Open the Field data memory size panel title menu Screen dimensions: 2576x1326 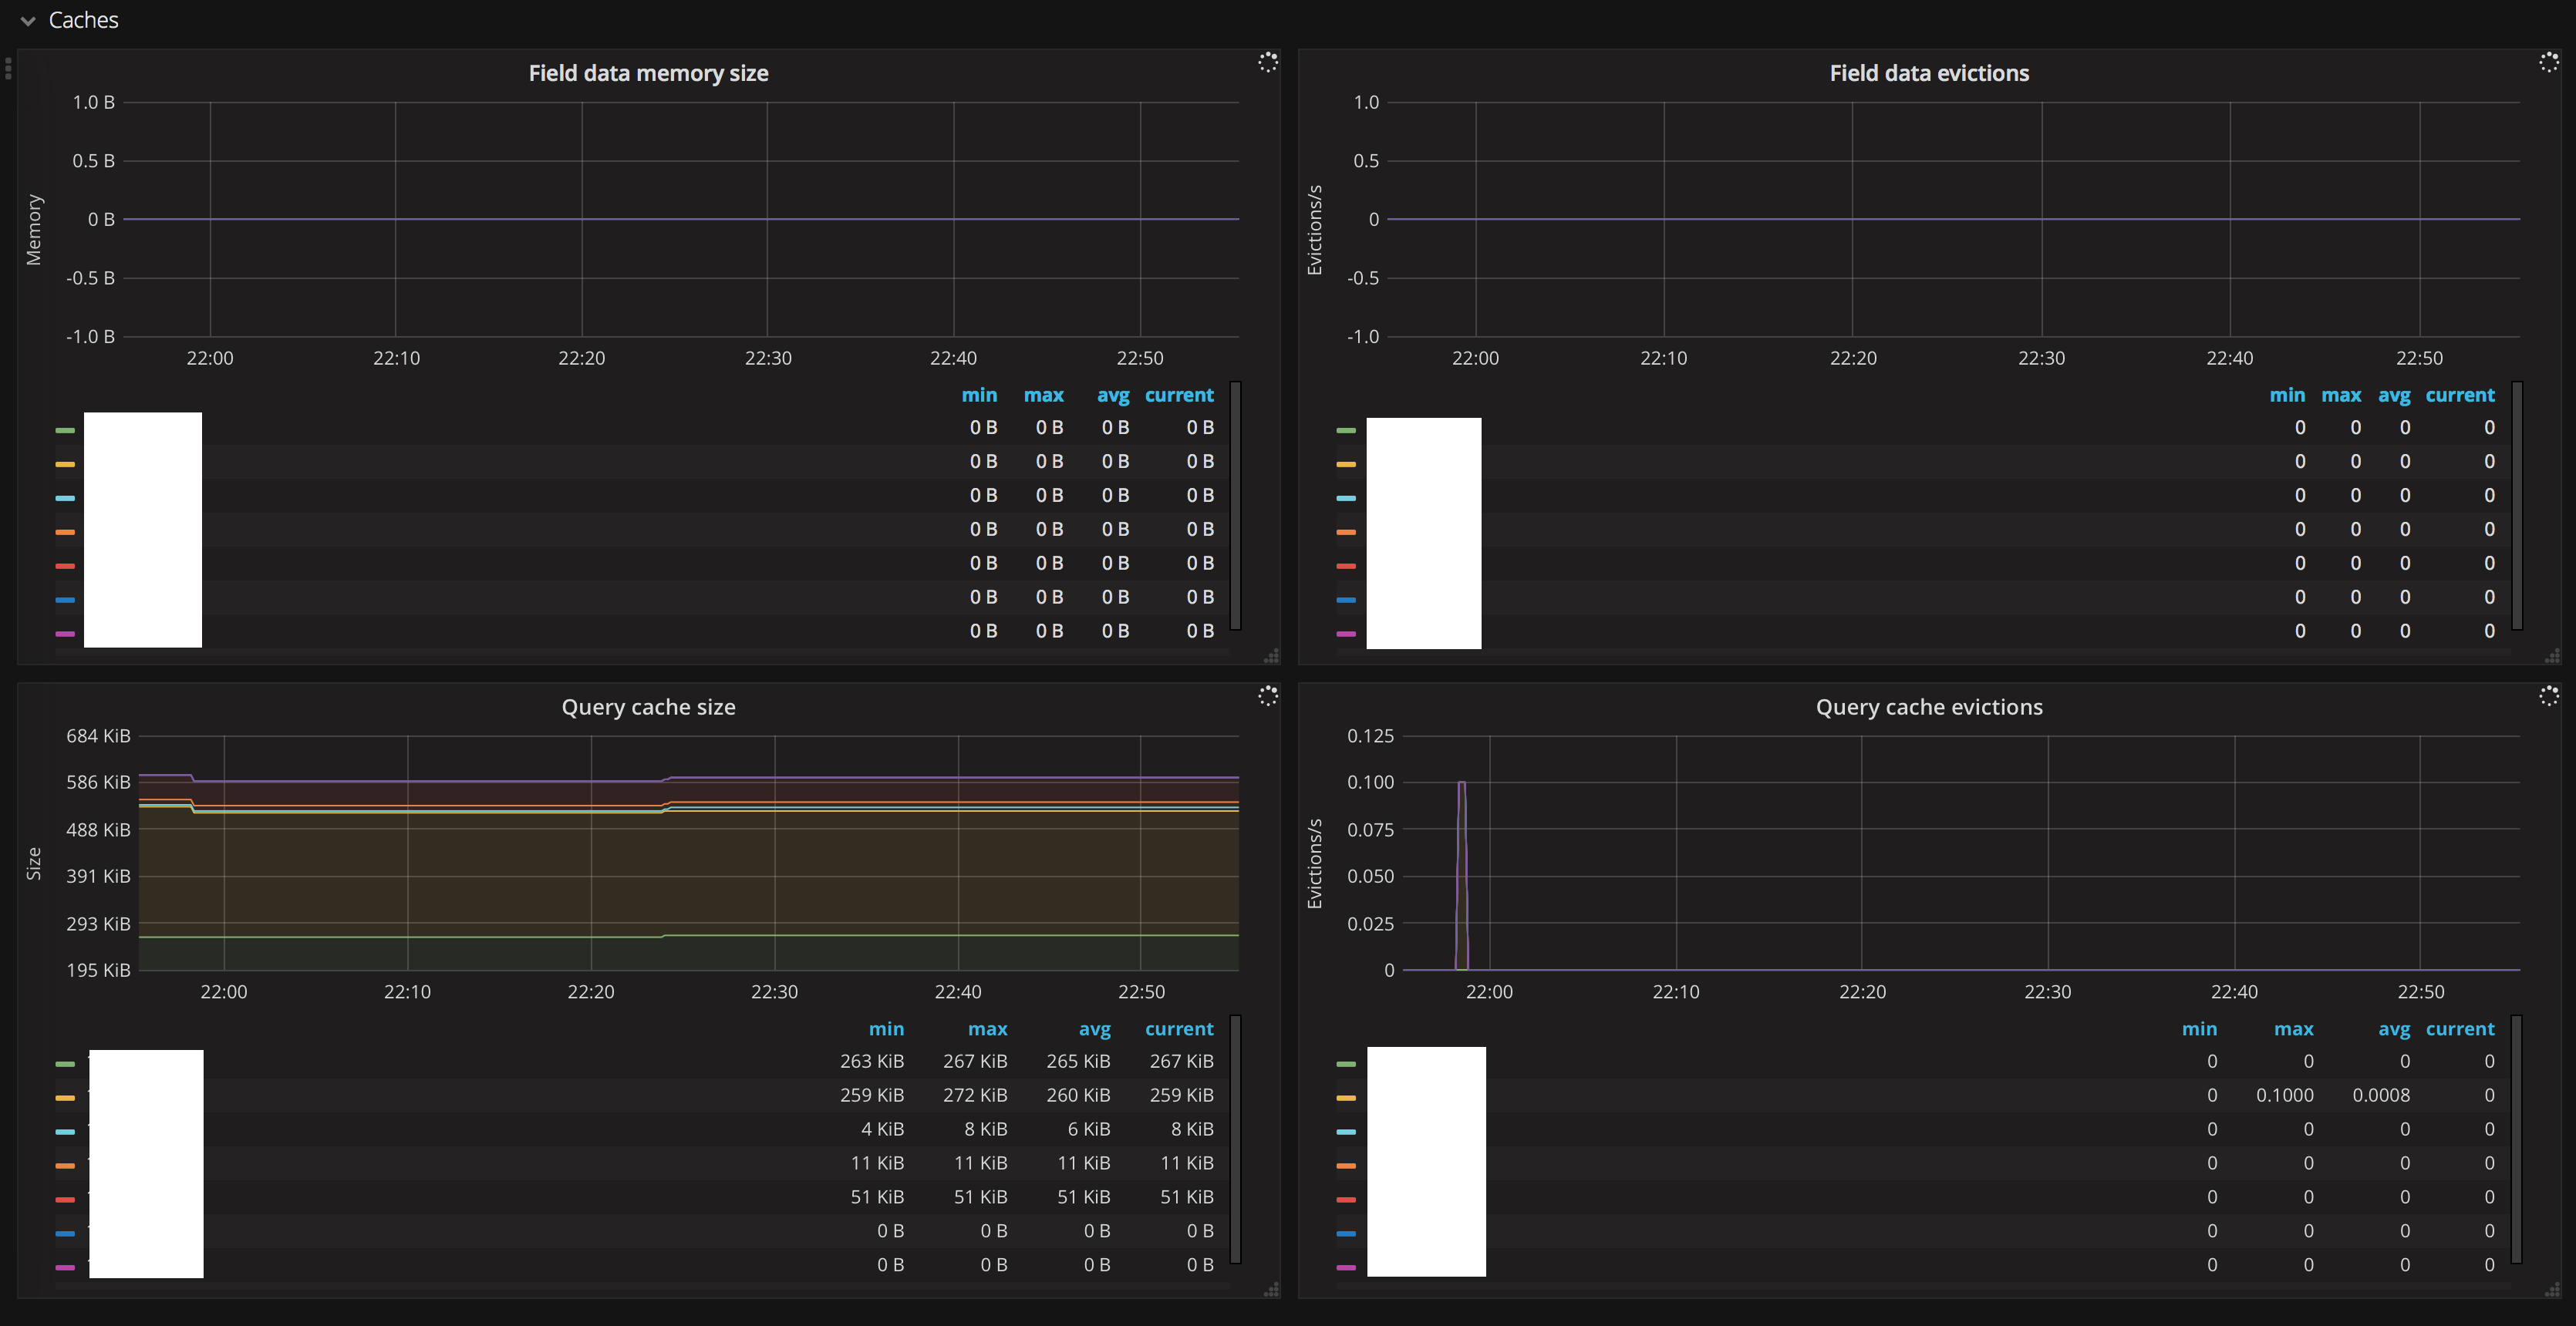tap(648, 73)
